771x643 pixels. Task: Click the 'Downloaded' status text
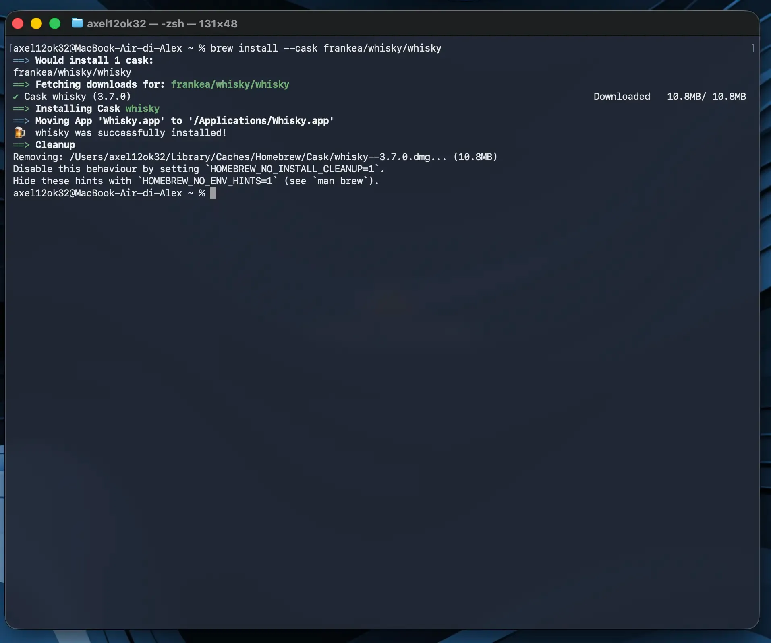point(622,97)
